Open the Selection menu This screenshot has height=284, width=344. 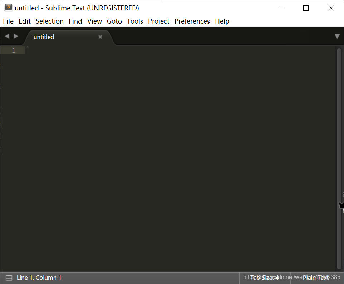click(x=50, y=21)
